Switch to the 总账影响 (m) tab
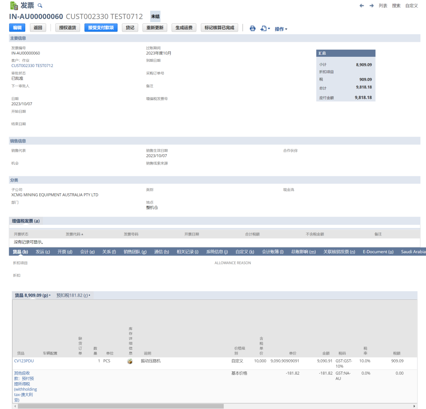The width and height of the screenshot is (426, 409). (303, 252)
